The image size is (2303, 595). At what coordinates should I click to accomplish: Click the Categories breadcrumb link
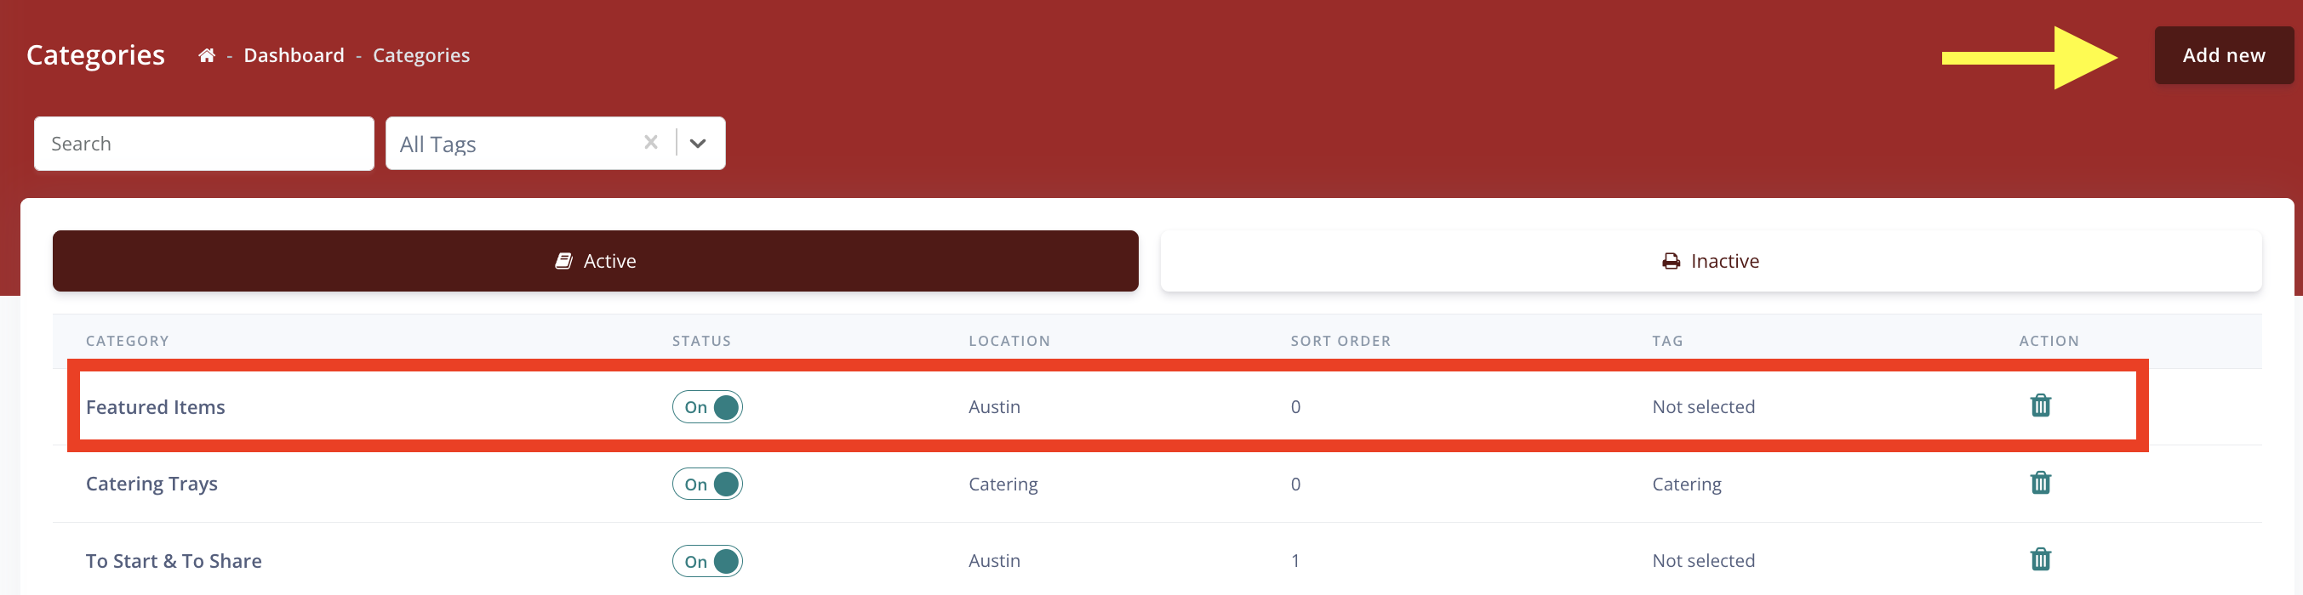[421, 55]
